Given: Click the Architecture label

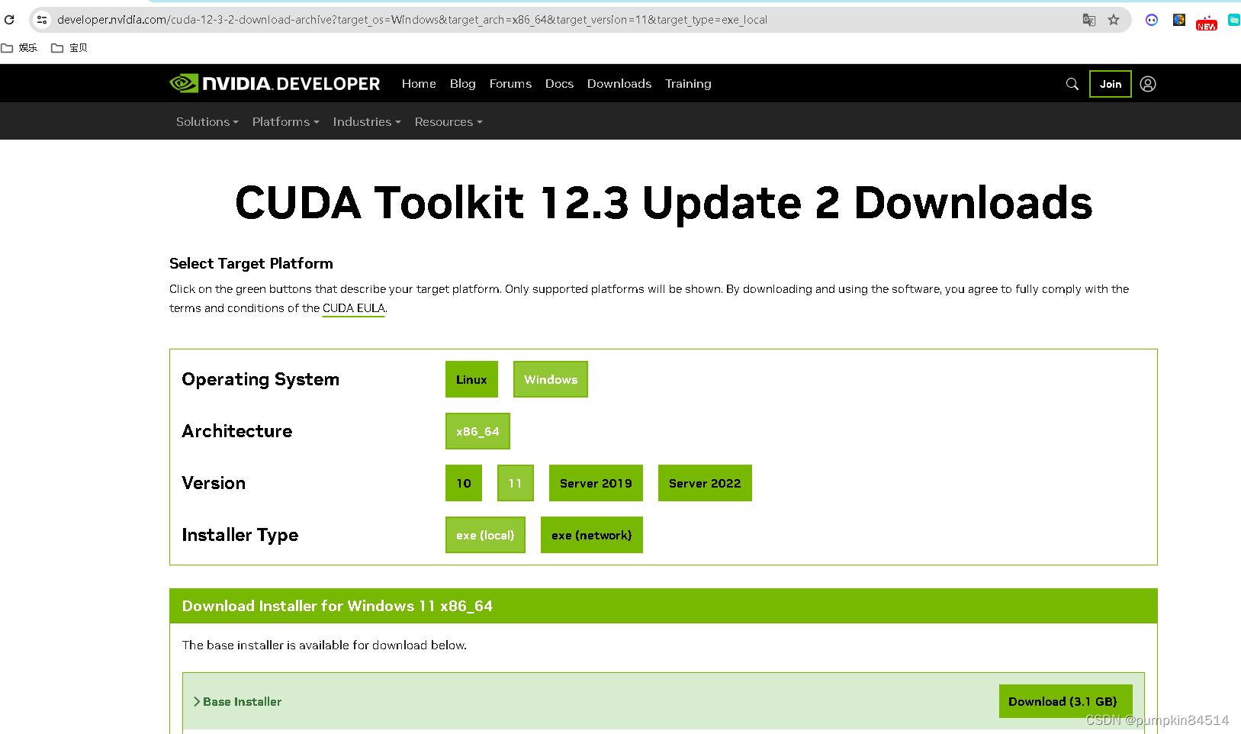Looking at the screenshot, I should coord(236,431).
